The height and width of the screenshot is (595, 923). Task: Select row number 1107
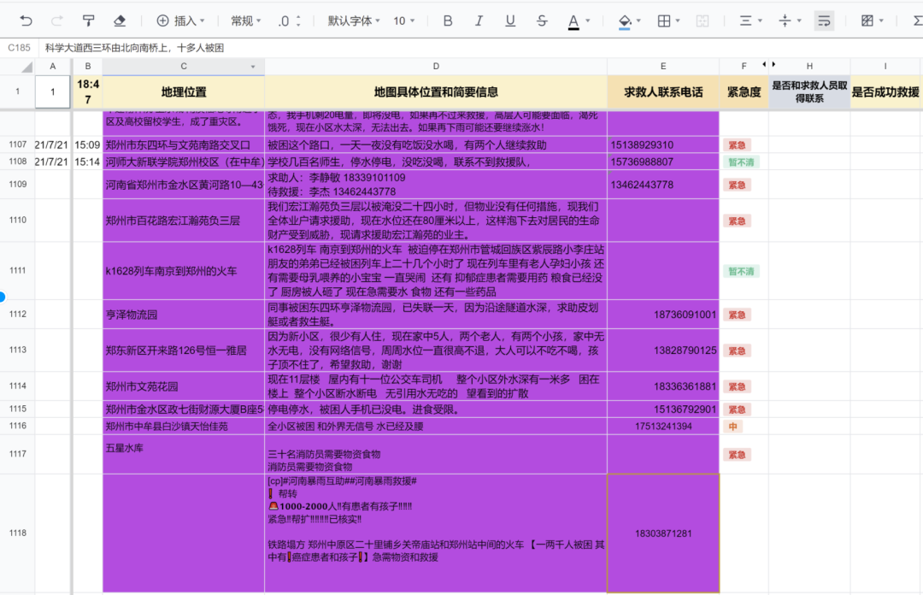click(x=18, y=144)
